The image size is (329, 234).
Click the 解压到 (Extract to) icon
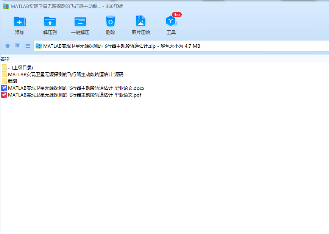coord(50,22)
